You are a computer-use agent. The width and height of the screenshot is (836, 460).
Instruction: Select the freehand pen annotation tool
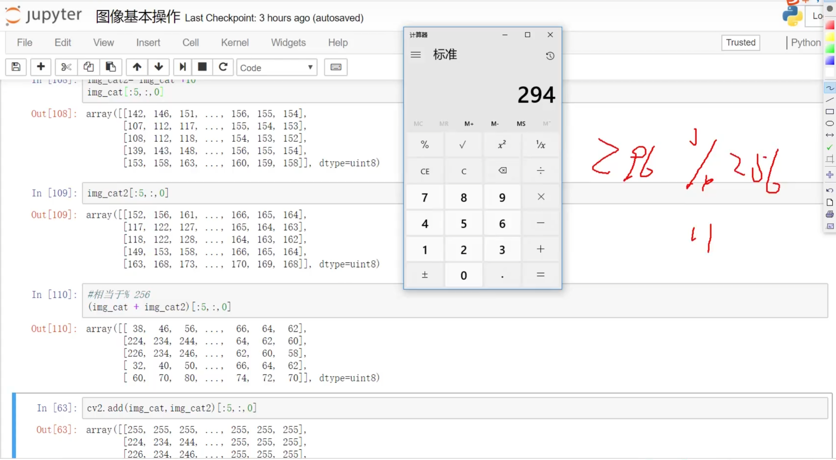click(x=830, y=88)
